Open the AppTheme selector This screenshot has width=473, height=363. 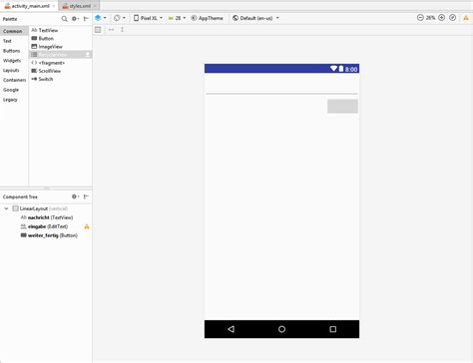(x=207, y=18)
